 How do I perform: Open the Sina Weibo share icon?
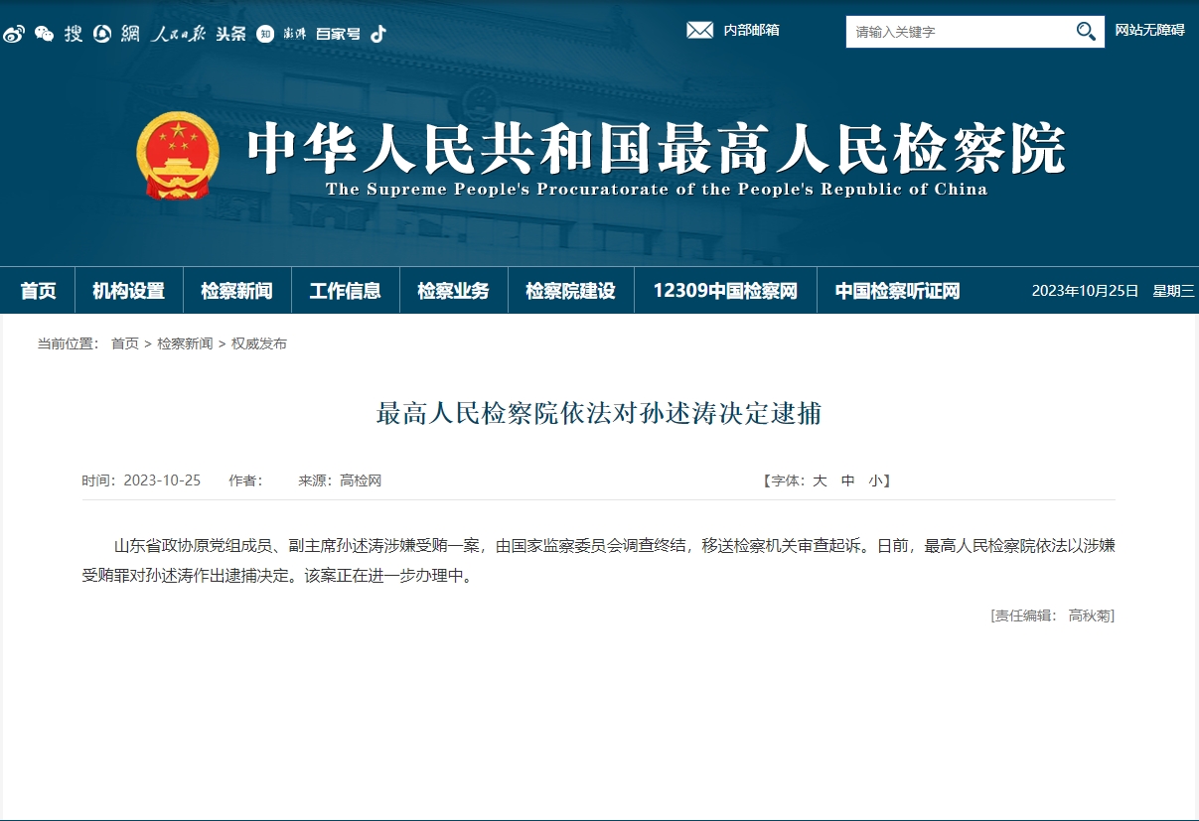(x=14, y=32)
